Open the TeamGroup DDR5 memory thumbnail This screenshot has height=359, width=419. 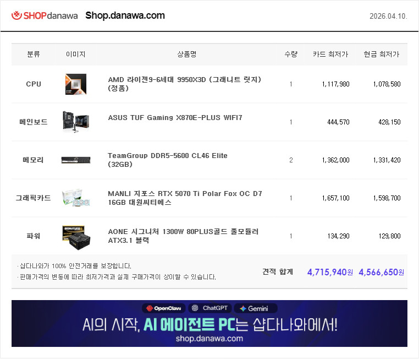click(x=76, y=160)
